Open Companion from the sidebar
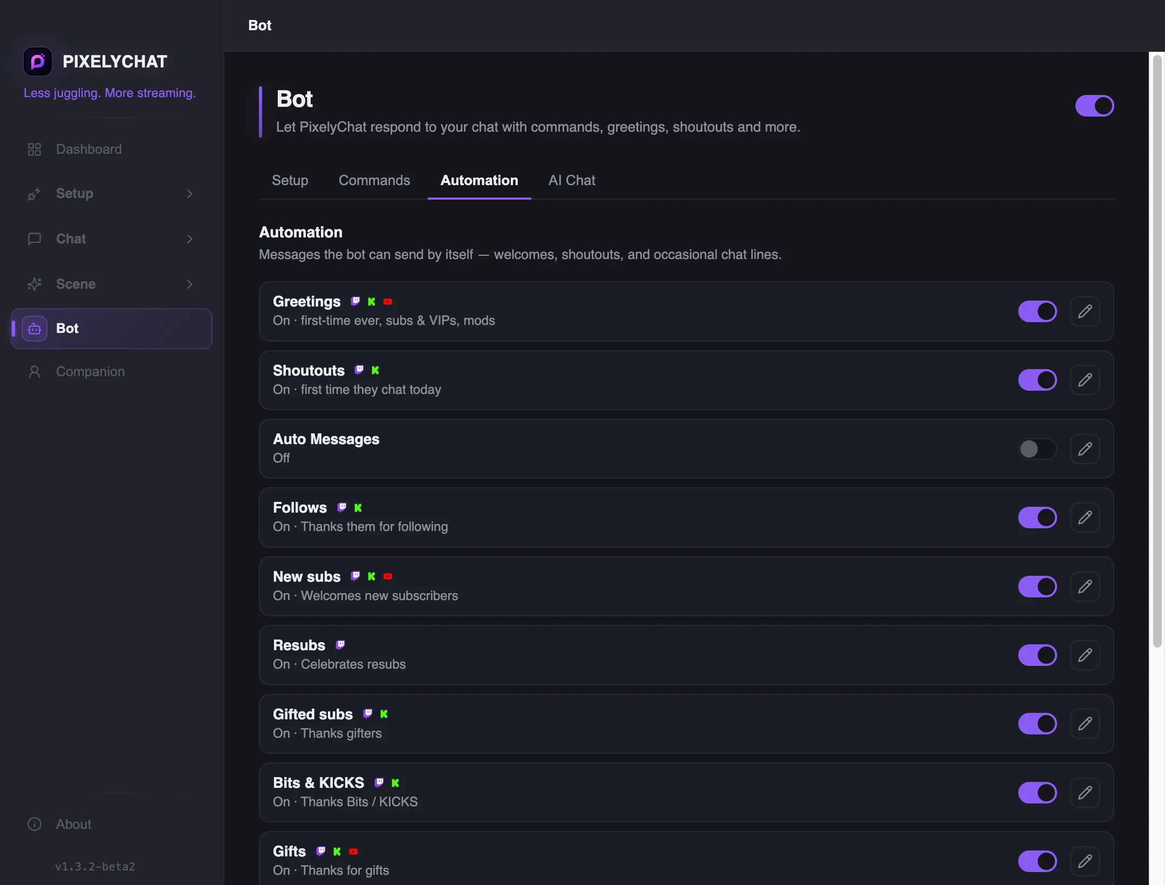This screenshot has height=885, width=1165. click(x=112, y=371)
